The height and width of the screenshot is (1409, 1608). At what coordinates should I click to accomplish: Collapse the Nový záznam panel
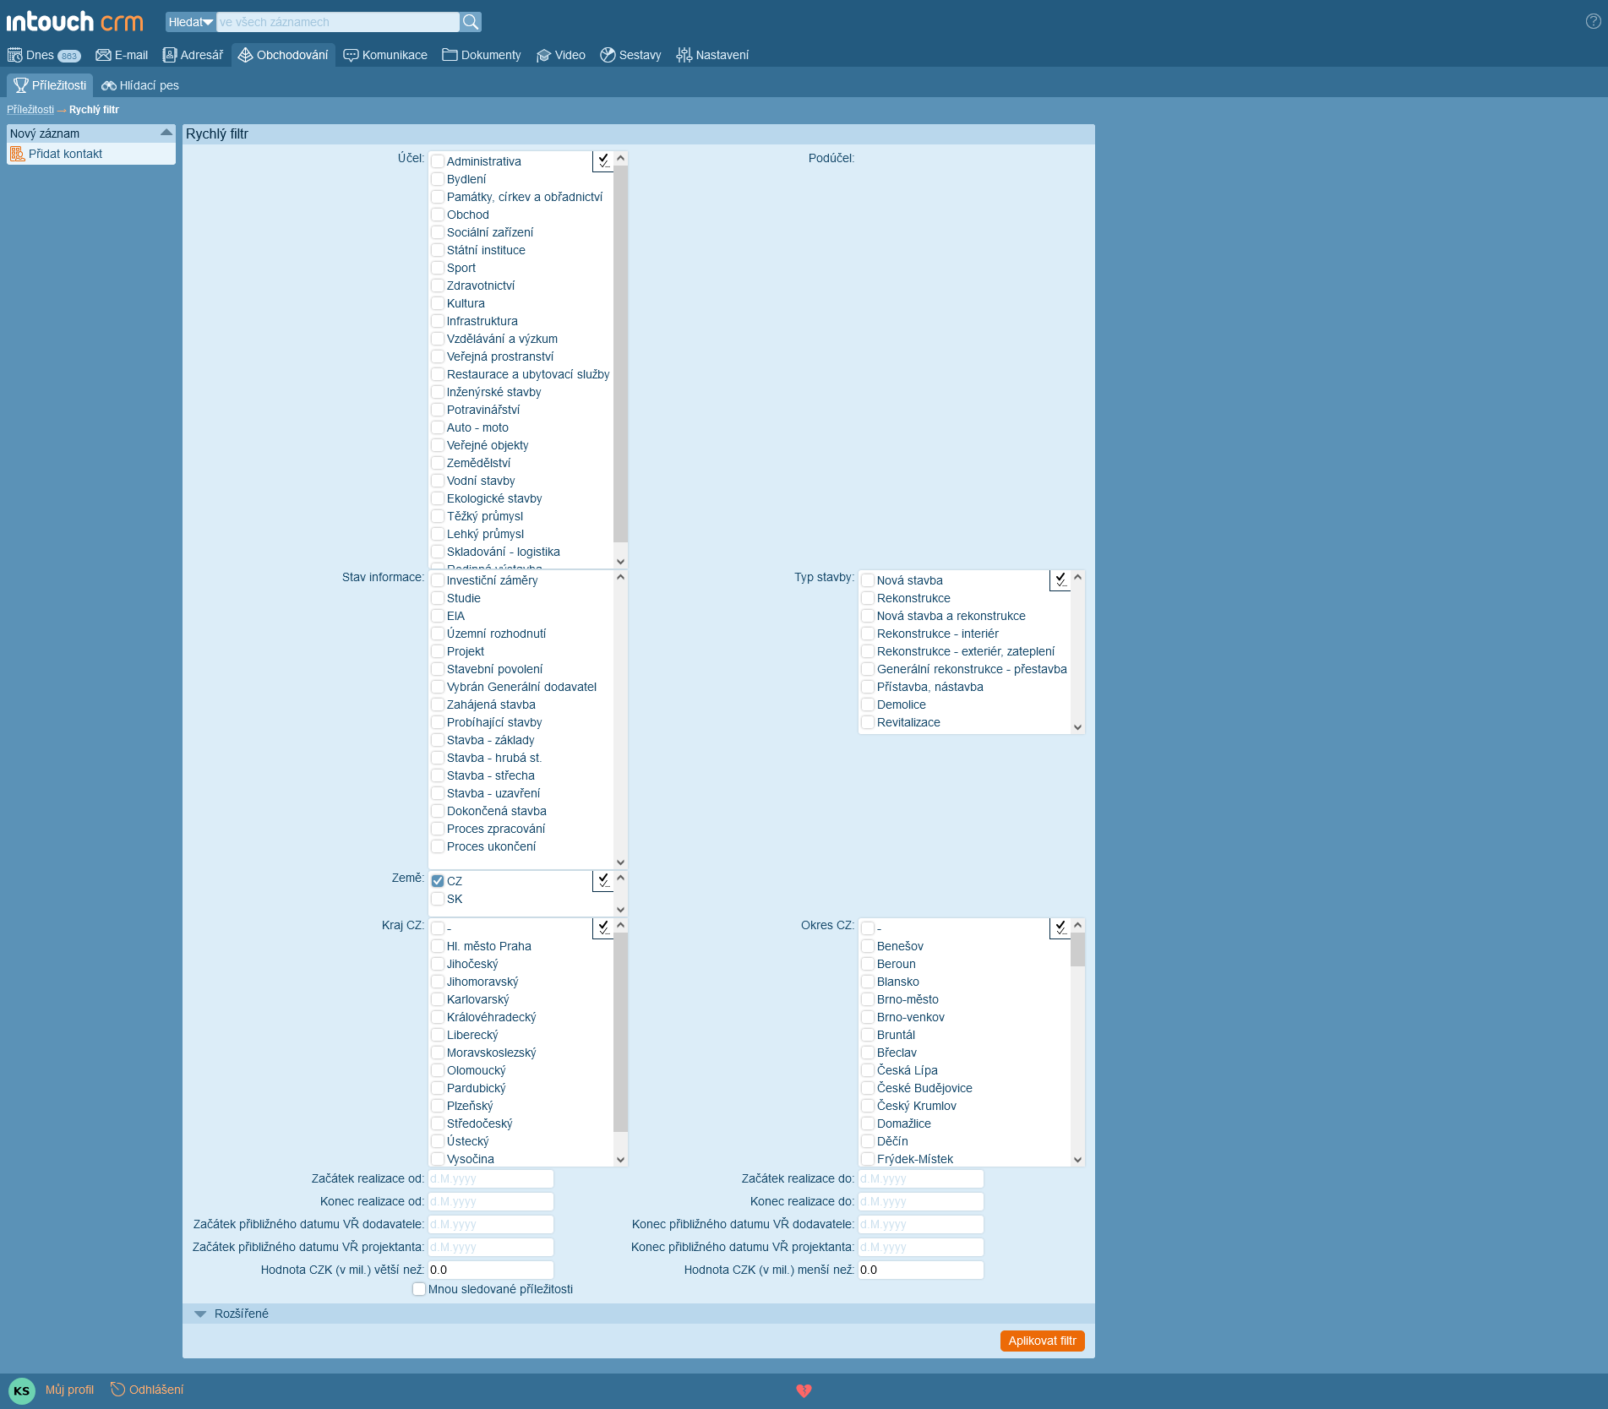pyautogui.click(x=166, y=133)
